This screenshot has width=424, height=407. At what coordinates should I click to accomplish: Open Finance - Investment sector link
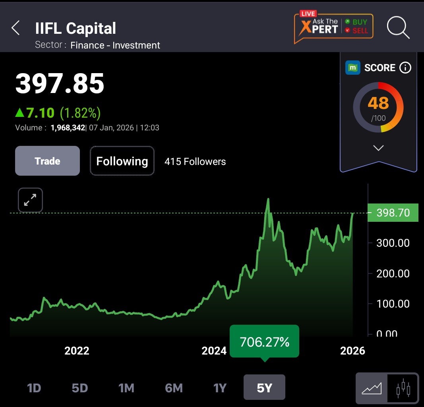click(115, 45)
